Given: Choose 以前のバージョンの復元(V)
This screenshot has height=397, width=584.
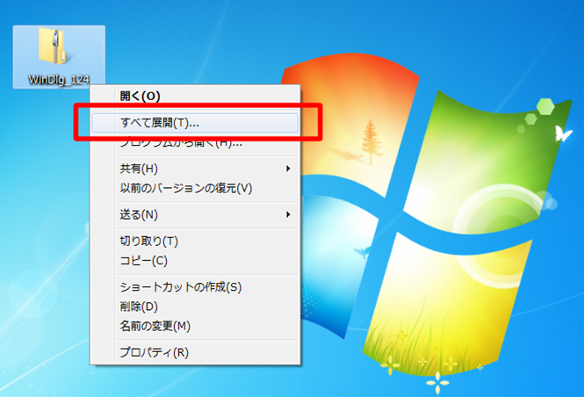Looking at the screenshot, I should 195,188.
